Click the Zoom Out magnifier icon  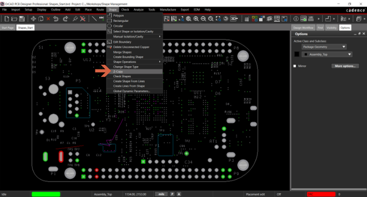click(x=203, y=19)
